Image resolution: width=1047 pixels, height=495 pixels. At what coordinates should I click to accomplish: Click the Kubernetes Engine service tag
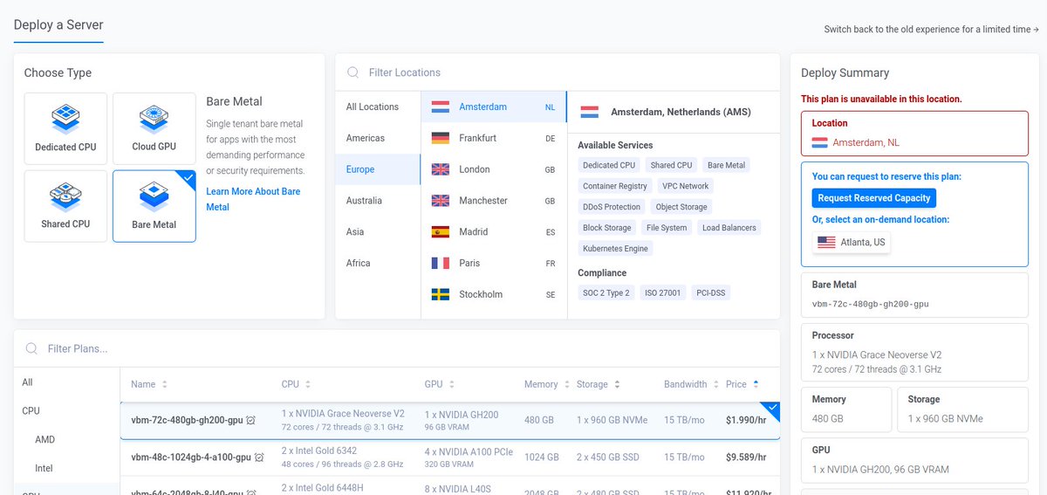[x=615, y=249]
